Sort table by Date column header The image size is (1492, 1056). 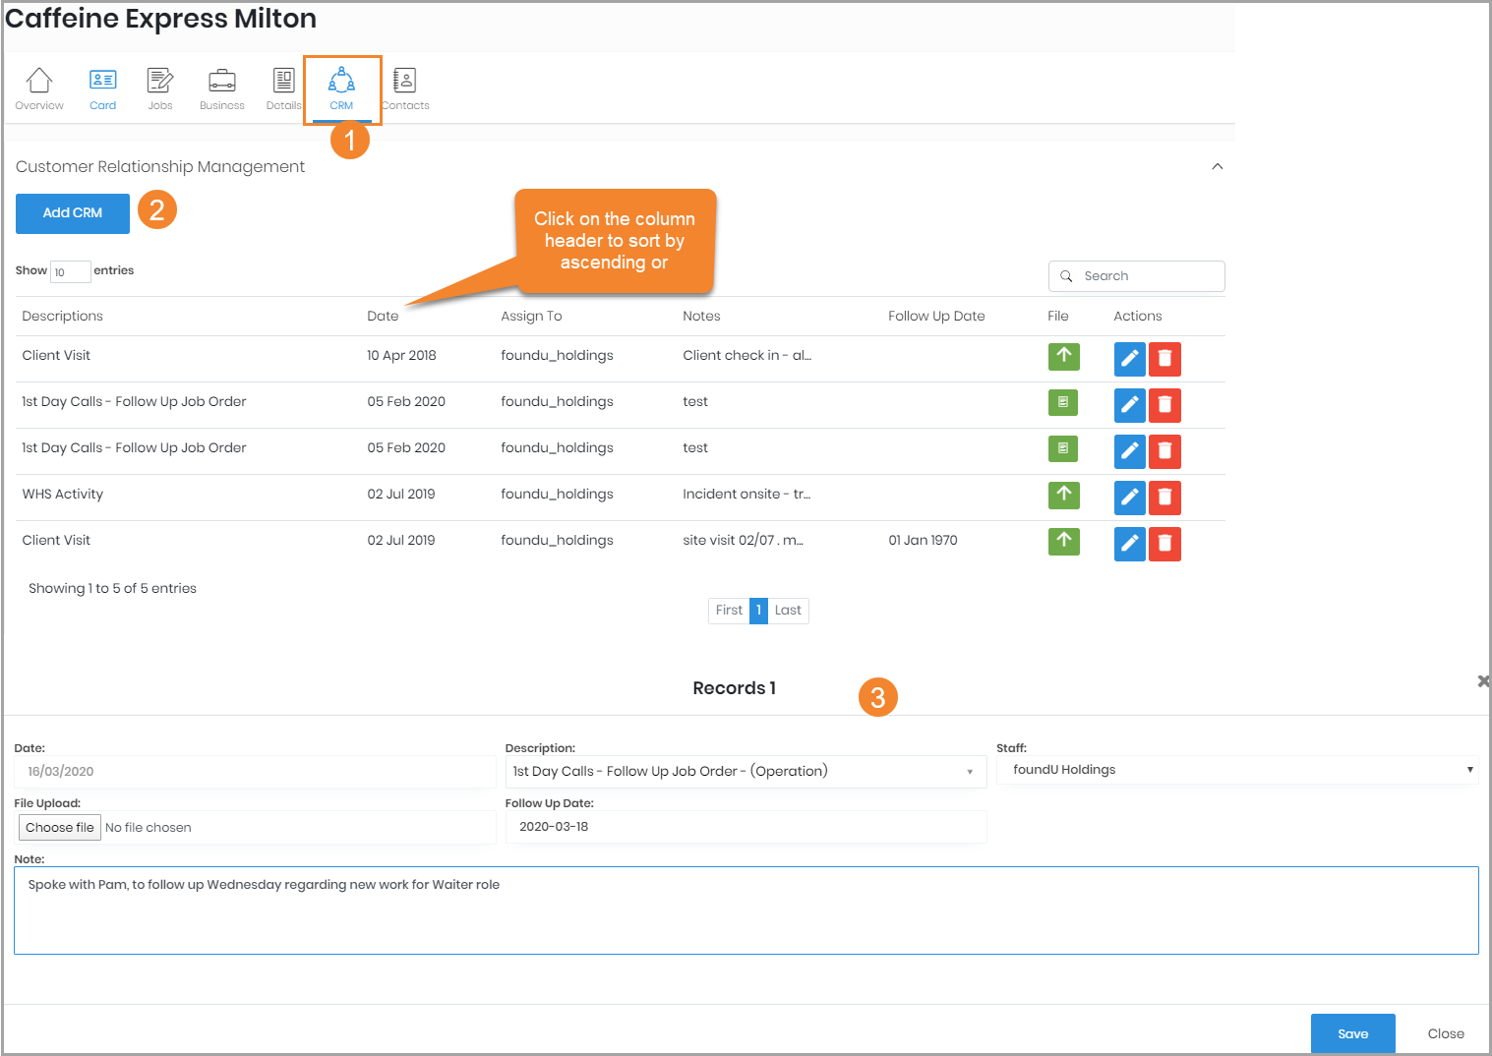383,316
